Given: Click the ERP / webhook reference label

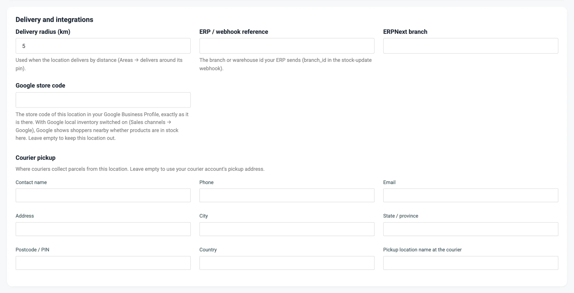Looking at the screenshot, I should 234,32.
